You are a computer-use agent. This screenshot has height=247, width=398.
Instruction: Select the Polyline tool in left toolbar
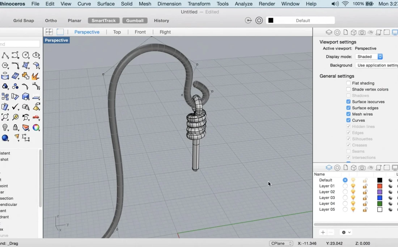coord(5,55)
